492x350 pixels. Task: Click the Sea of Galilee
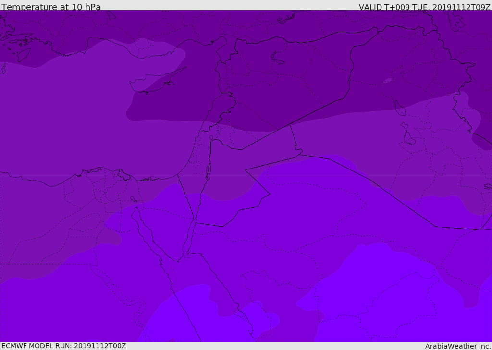click(x=211, y=138)
